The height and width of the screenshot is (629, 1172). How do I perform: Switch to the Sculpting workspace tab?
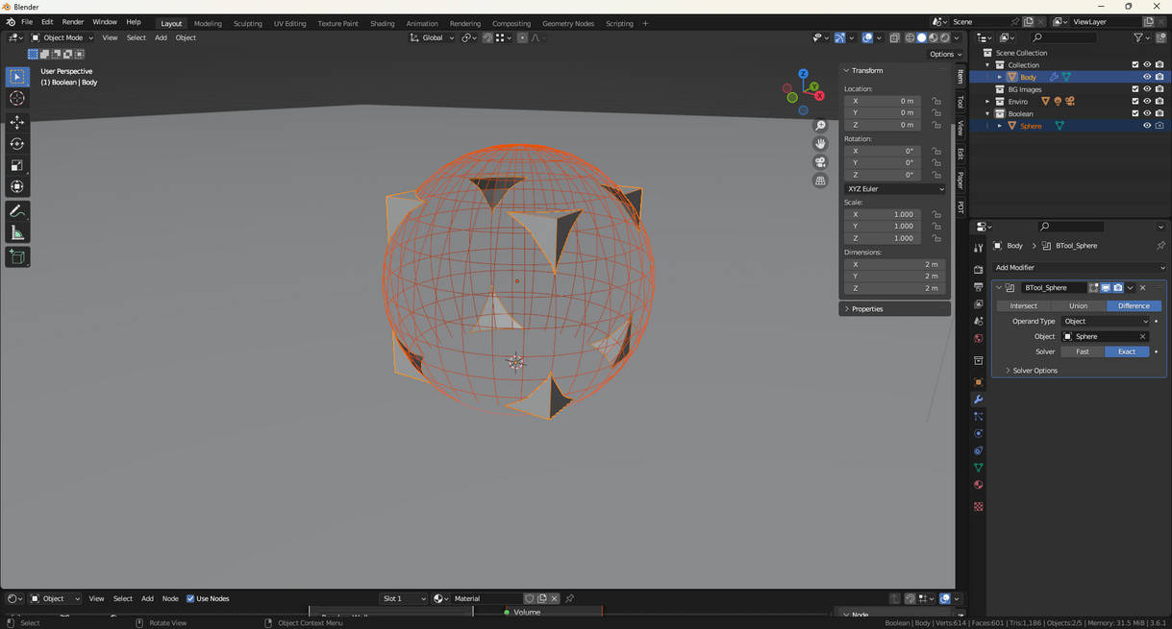tap(247, 23)
